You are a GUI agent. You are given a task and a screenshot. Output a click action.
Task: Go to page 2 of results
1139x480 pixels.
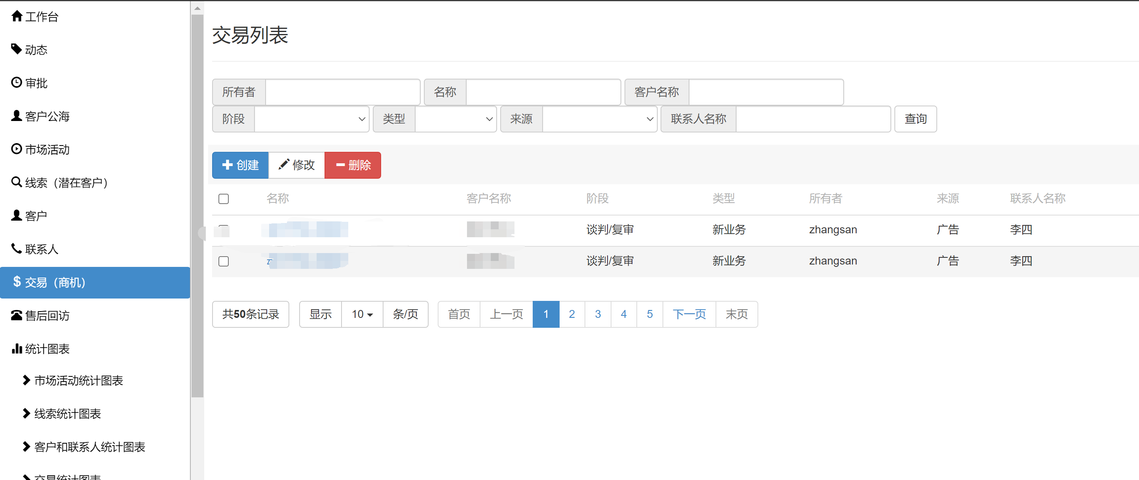[x=572, y=314]
